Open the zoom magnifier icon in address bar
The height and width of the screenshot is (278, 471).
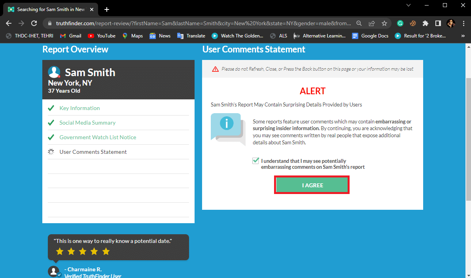359,23
